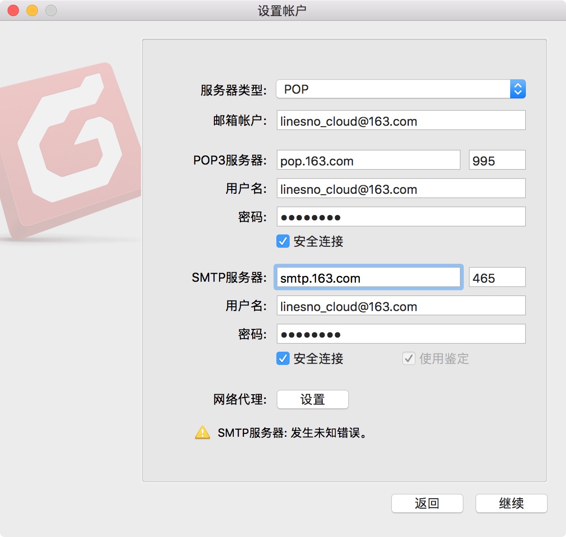Click the grayed 使用鉴定 checkbox
The image size is (566, 537).
[409, 359]
